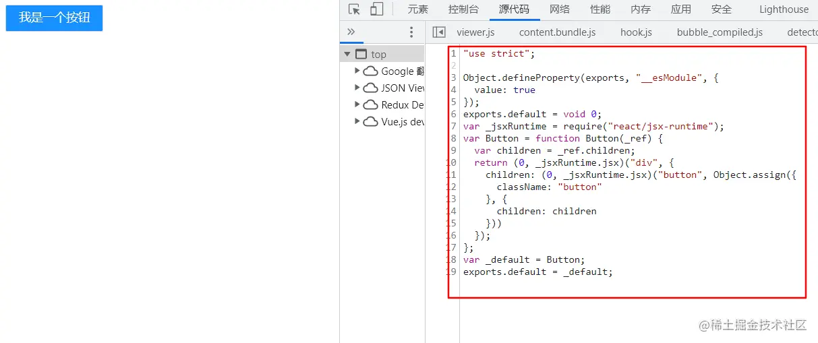Viewport: 818px width, 343px height.
Task: Click the exports.default = _default line
Action: [537, 272]
